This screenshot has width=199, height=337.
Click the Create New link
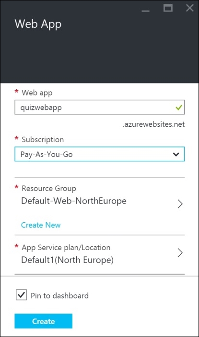(x=41, y=225)
